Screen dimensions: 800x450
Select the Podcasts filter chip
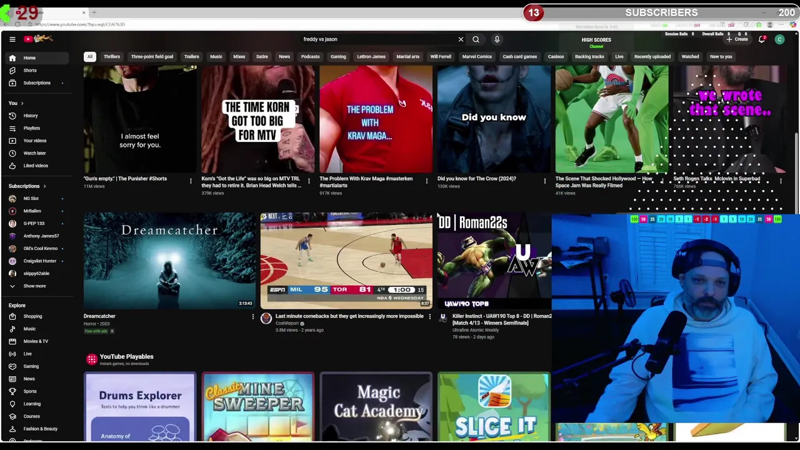click(310, 56)
